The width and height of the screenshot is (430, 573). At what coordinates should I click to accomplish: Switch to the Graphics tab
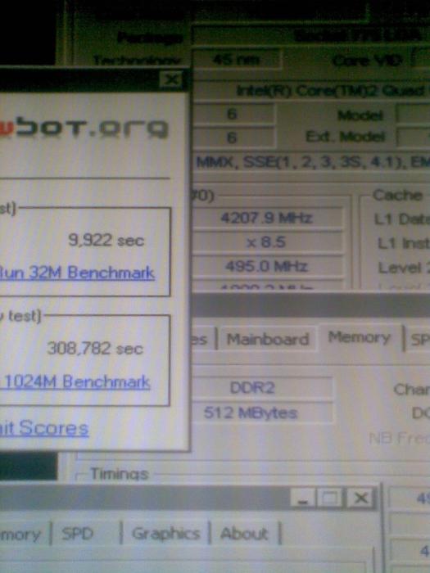pos(165,534)
